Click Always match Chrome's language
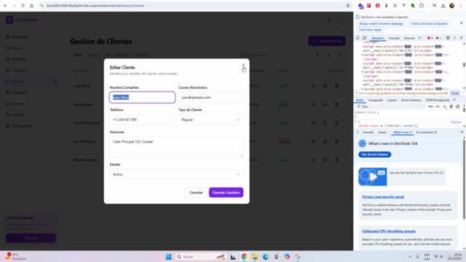Image resolution: width=466 pixels, height=262 pixels. [381, 23]
